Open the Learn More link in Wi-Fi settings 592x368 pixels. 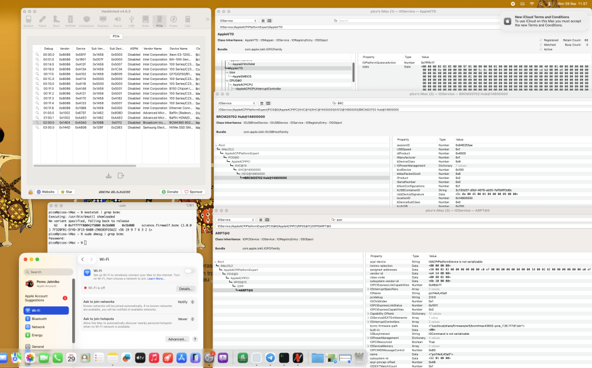click(x=156, y=279)
